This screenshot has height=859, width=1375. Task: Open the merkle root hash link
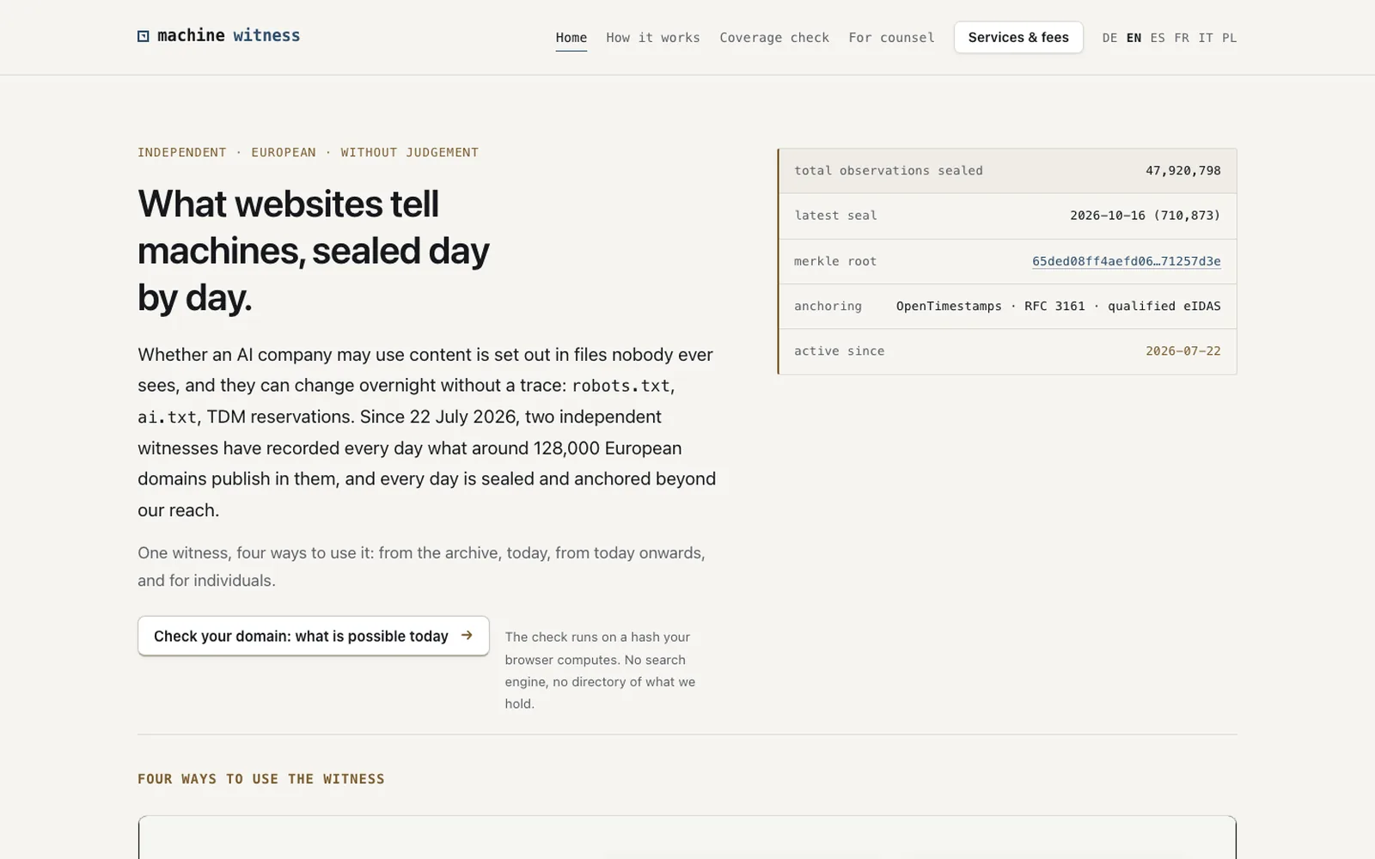pyautogui.click(x=1126, y=261)
